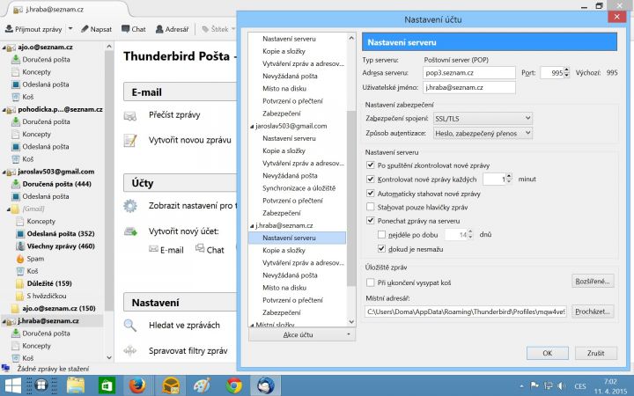This screenshot has width=634, height=396.
Task: Launch Firefox from the taskbar
Action: pos(137,385)
